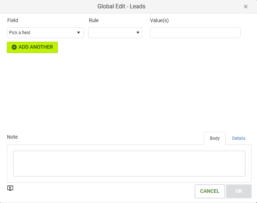The width and height of the screenshot is (257, 203).
Task: Close the Global Edit dialog with the X
Action: pos(245,7)
